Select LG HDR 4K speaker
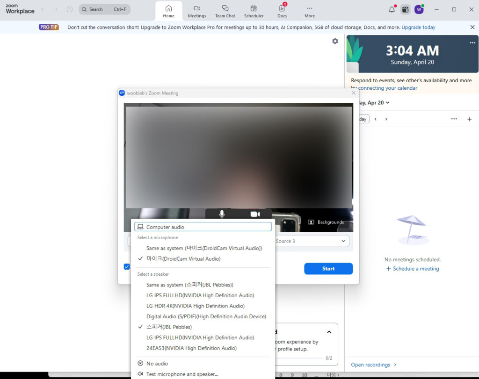Viewport: 479px width, 379px height. pyautogui.click(x=203, y=306)
